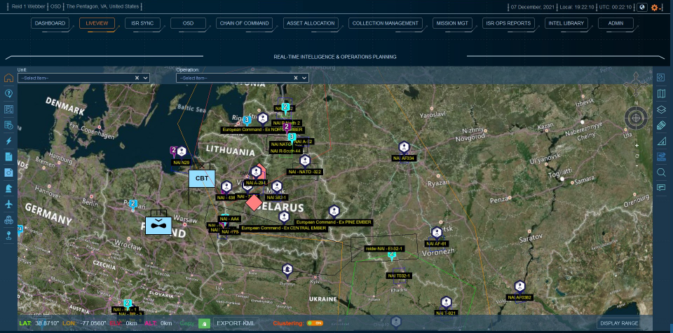Clear the Unit selection with X

pos(137,78)
